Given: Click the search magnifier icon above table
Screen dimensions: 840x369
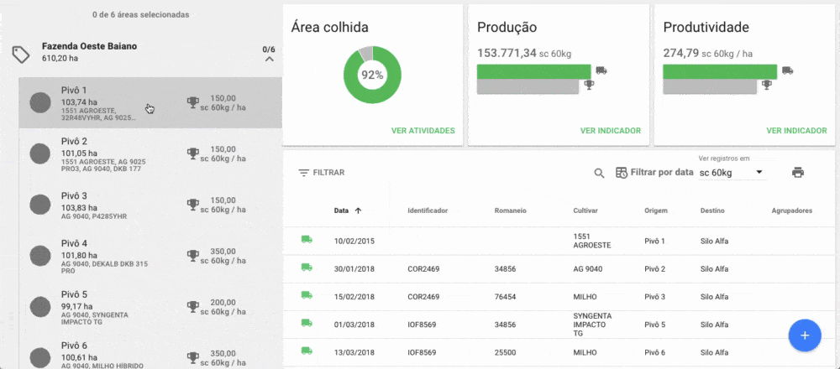Looking at the screenshot, I should 599,173.
